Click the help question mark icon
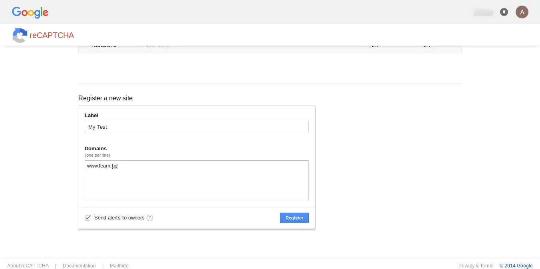Image resolution: width=540 pixels, height=269 pixels. [x=150, y=218]
